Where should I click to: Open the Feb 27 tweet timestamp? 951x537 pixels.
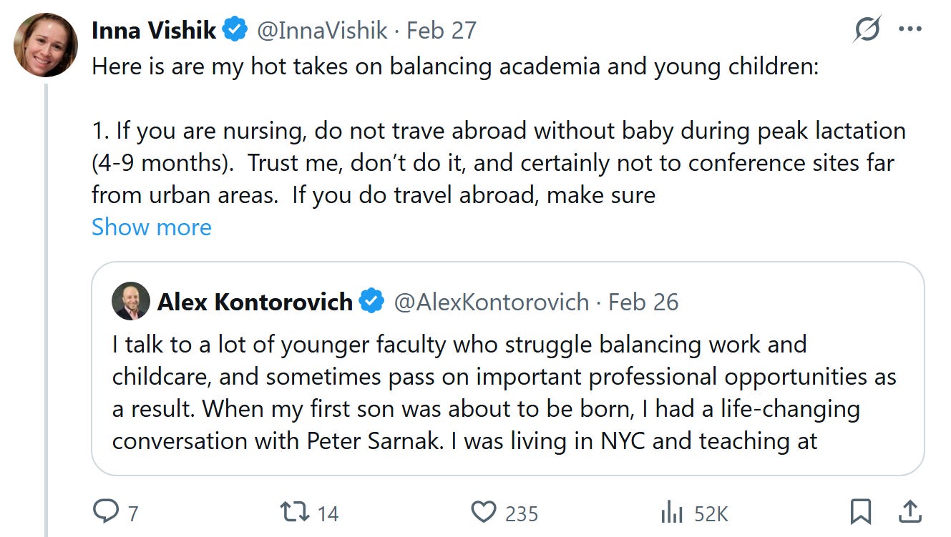pyautogui.click(x=442, y=30)
